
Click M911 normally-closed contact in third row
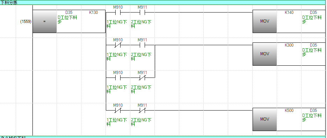pyautogui.click(x=142, y=78)
